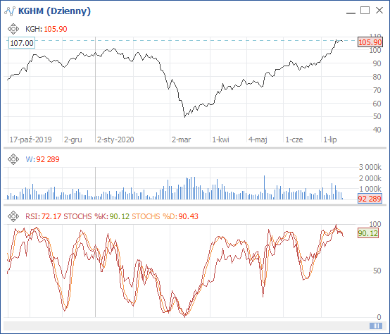Click the 105.90 current price tag
This screenshot has width=390, height=334.
370,42
